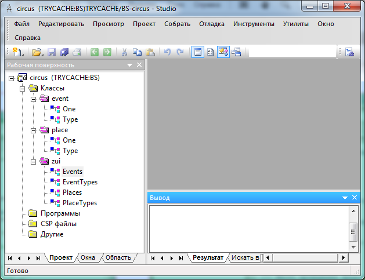
Task: Close the Рабочая поверхность panel
Action: click(x=139, y=65)
